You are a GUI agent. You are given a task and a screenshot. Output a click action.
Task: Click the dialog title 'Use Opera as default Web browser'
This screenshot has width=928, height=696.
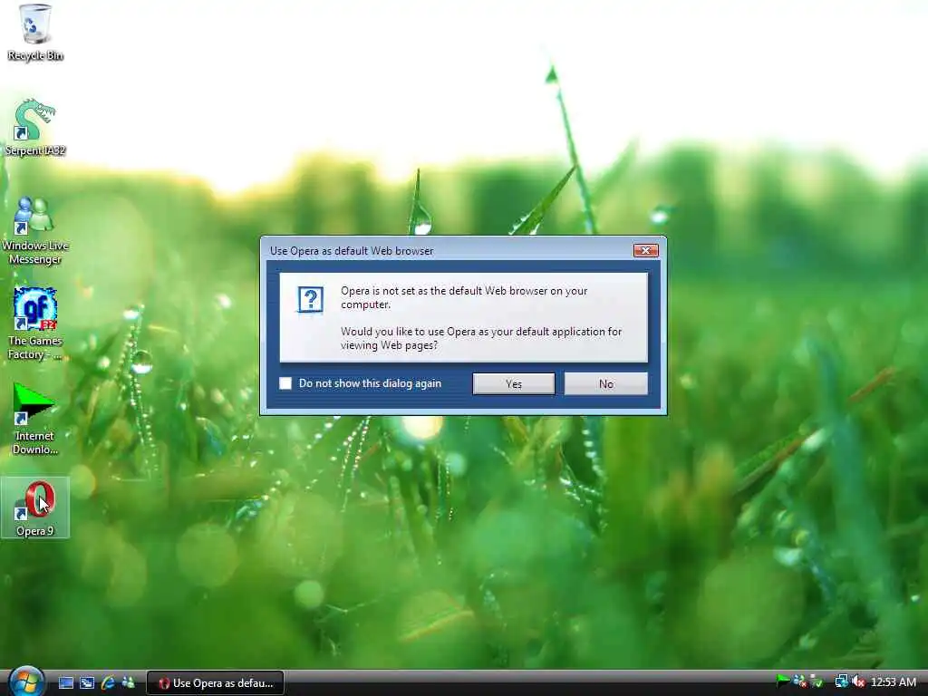point(352,251)
